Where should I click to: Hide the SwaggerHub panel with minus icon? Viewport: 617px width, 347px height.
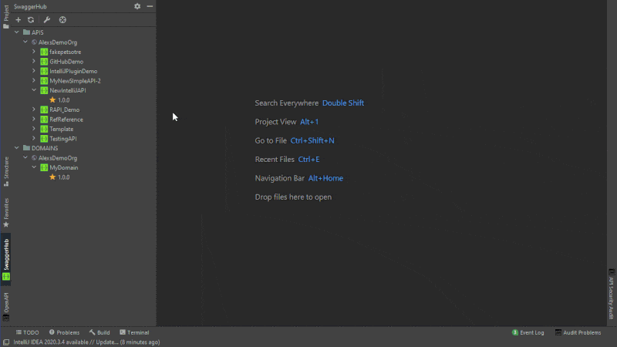click(x=150, y=6)
